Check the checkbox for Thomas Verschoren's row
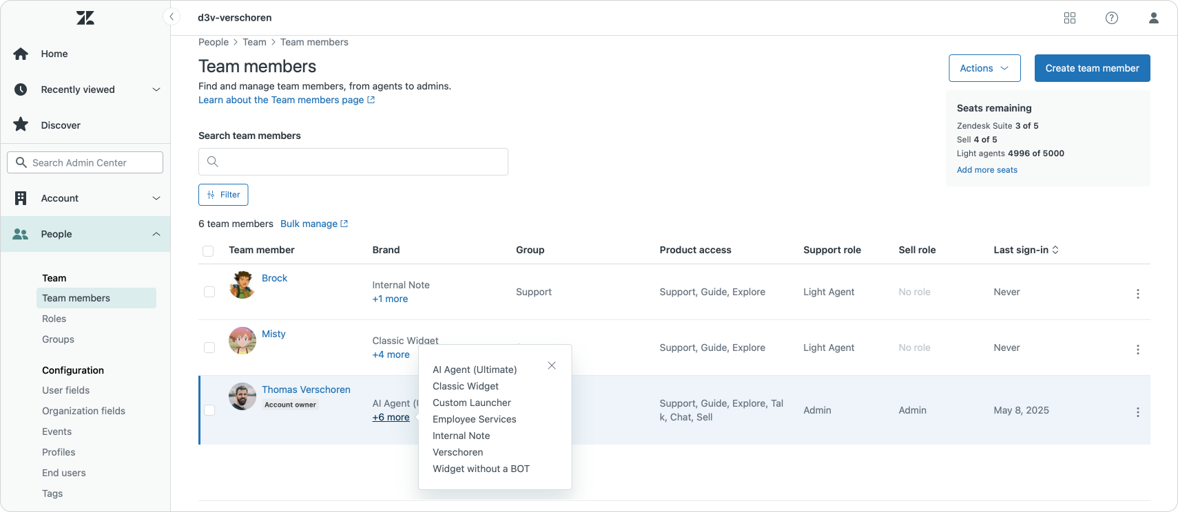The width and height of the screenshot is (1178, 512). click(x=209, y=410)
